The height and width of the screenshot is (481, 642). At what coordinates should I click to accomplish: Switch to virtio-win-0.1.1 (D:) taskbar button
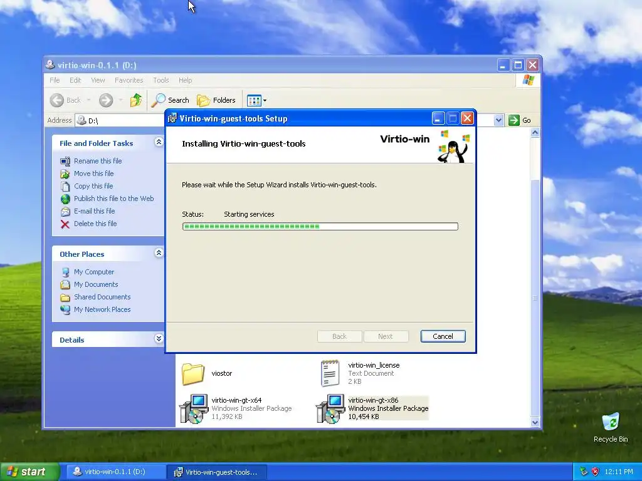coord(115,472)
